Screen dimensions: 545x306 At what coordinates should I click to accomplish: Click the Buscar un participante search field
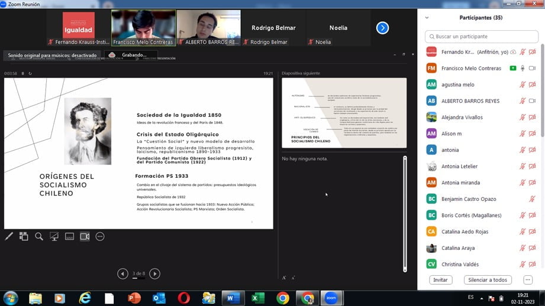482,37
